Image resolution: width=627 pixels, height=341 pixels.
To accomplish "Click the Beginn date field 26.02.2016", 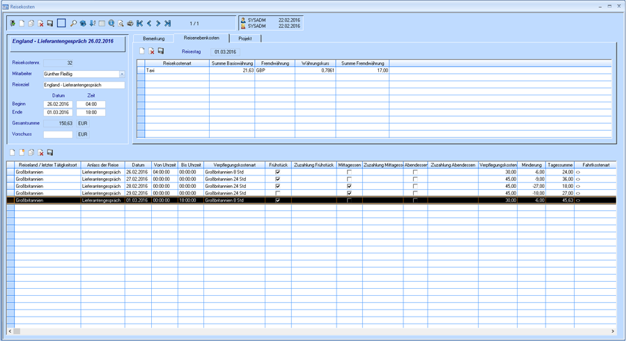I will coord(58,104).
